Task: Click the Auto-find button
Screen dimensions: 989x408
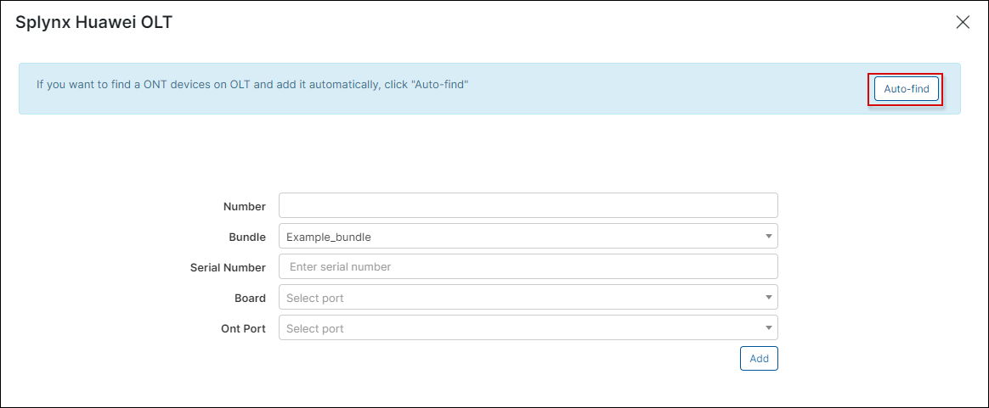Action: tap(907, 89)
